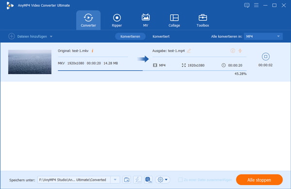The height and width of the screenshot is (189, 291).
Task: Open the feedback chat icon in the title bar
Action: point(247,5)
